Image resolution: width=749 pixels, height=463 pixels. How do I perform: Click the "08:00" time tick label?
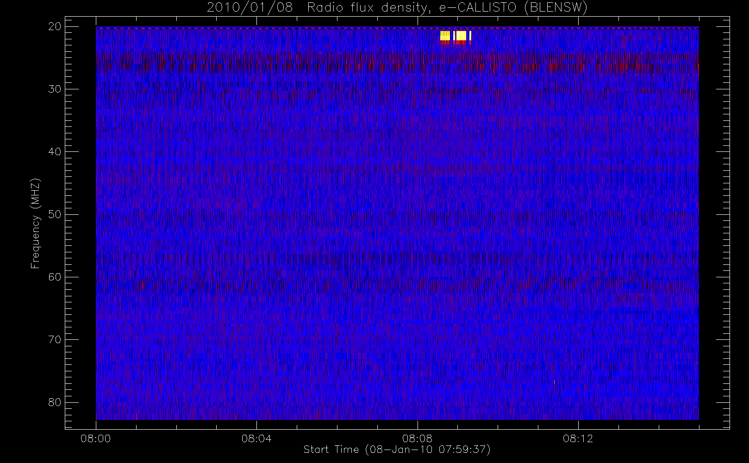coord(96,438)
